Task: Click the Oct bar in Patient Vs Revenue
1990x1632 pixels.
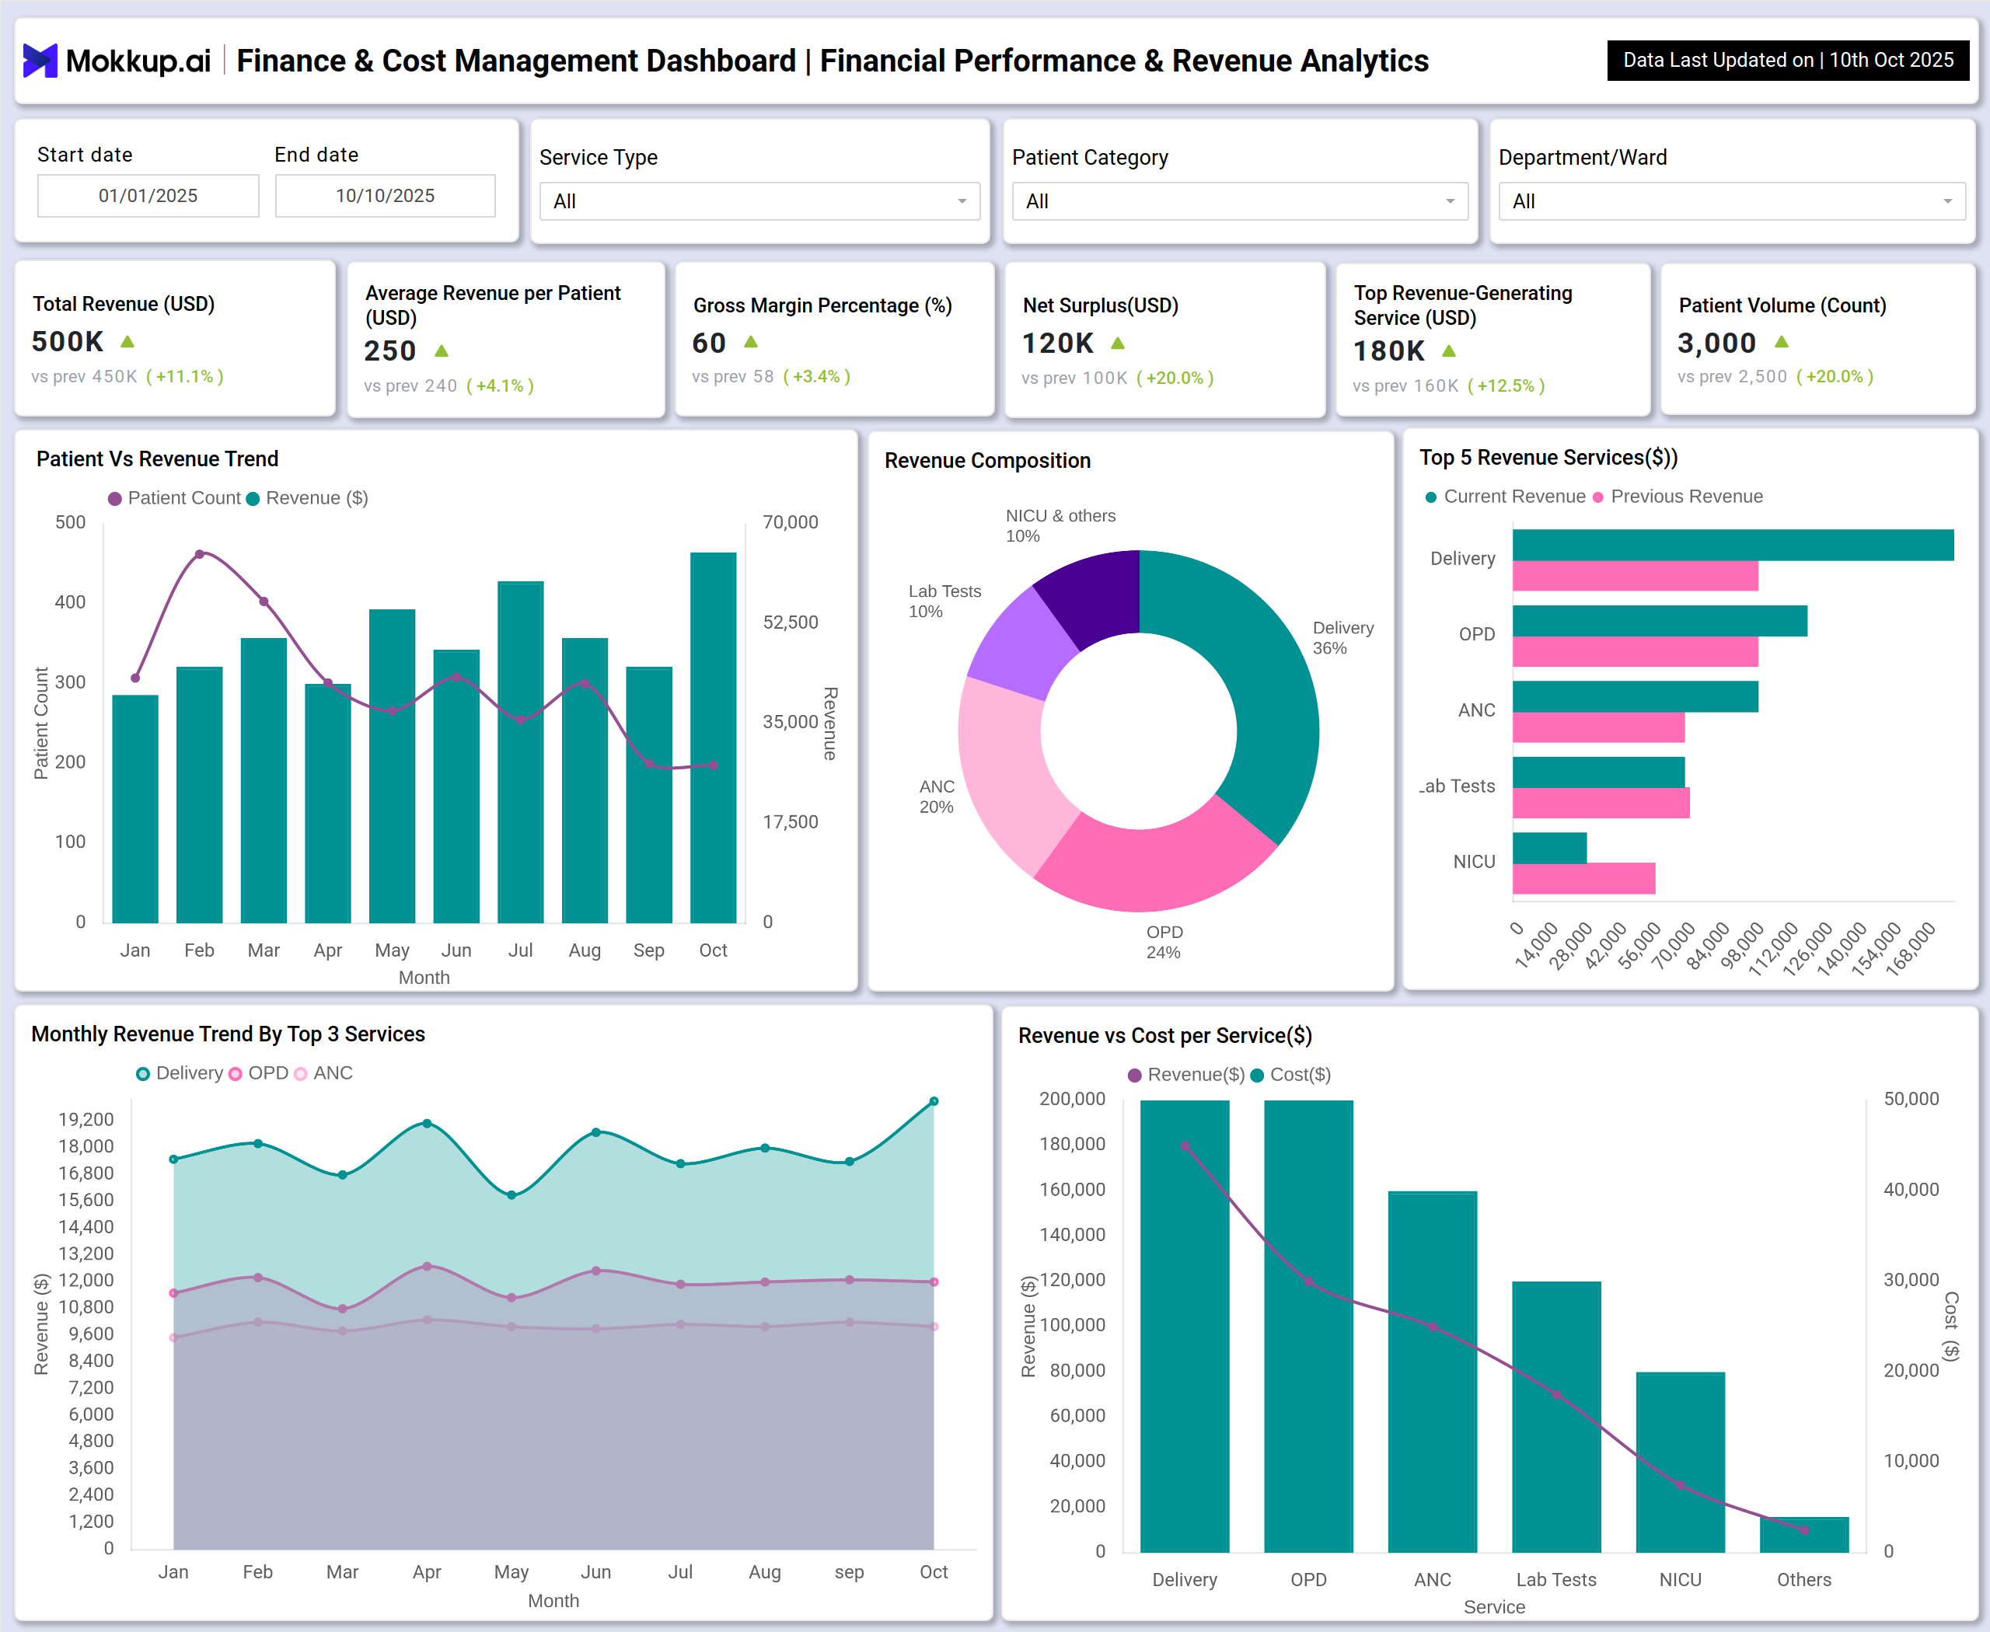Action: coord(713,737)
